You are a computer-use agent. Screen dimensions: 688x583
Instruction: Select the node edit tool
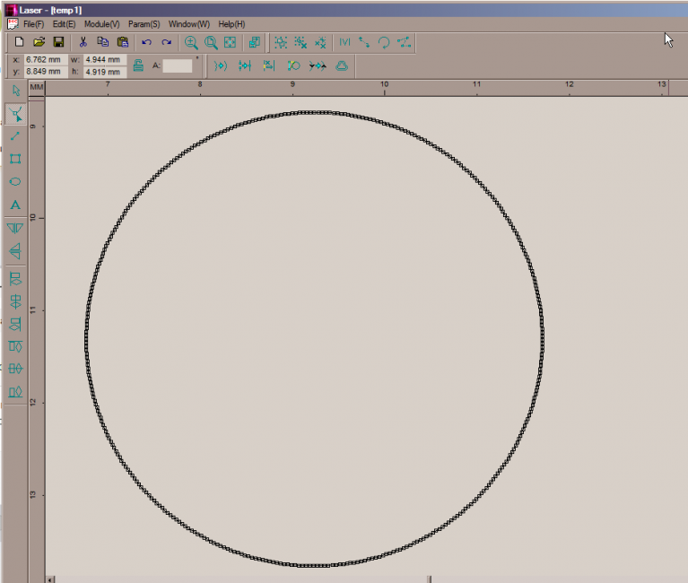click(15, 113)
